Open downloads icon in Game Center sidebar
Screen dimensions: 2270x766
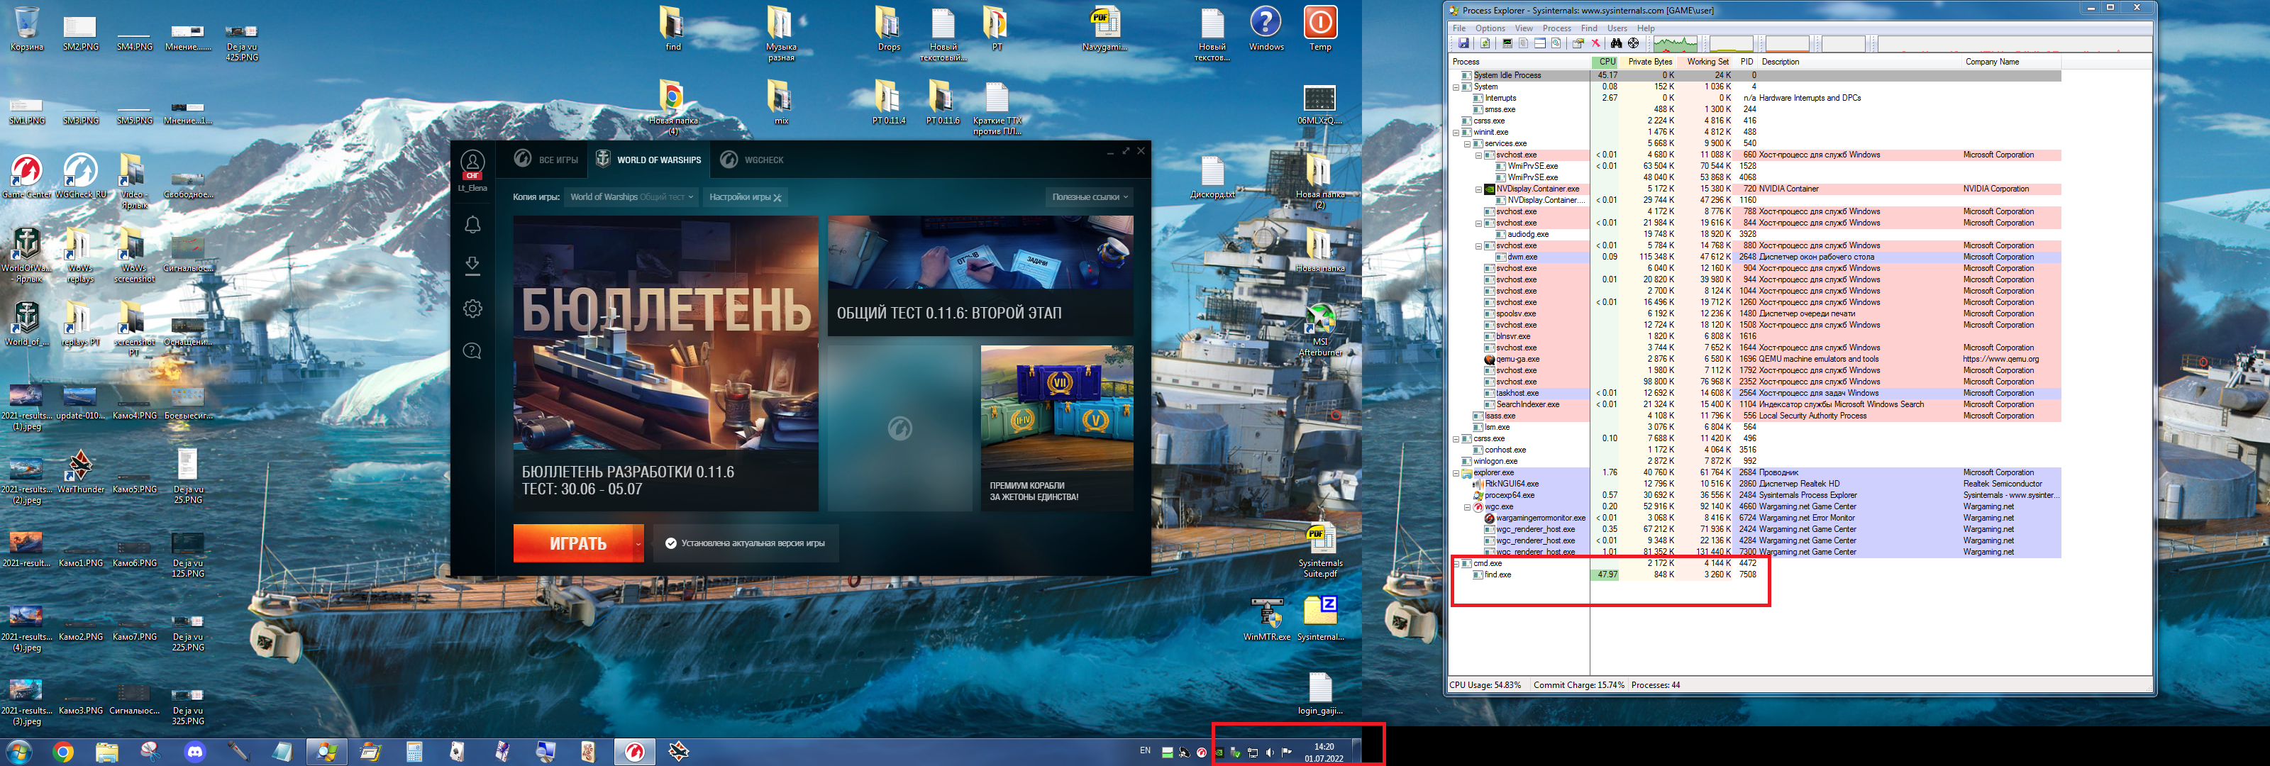coord(472,265)
